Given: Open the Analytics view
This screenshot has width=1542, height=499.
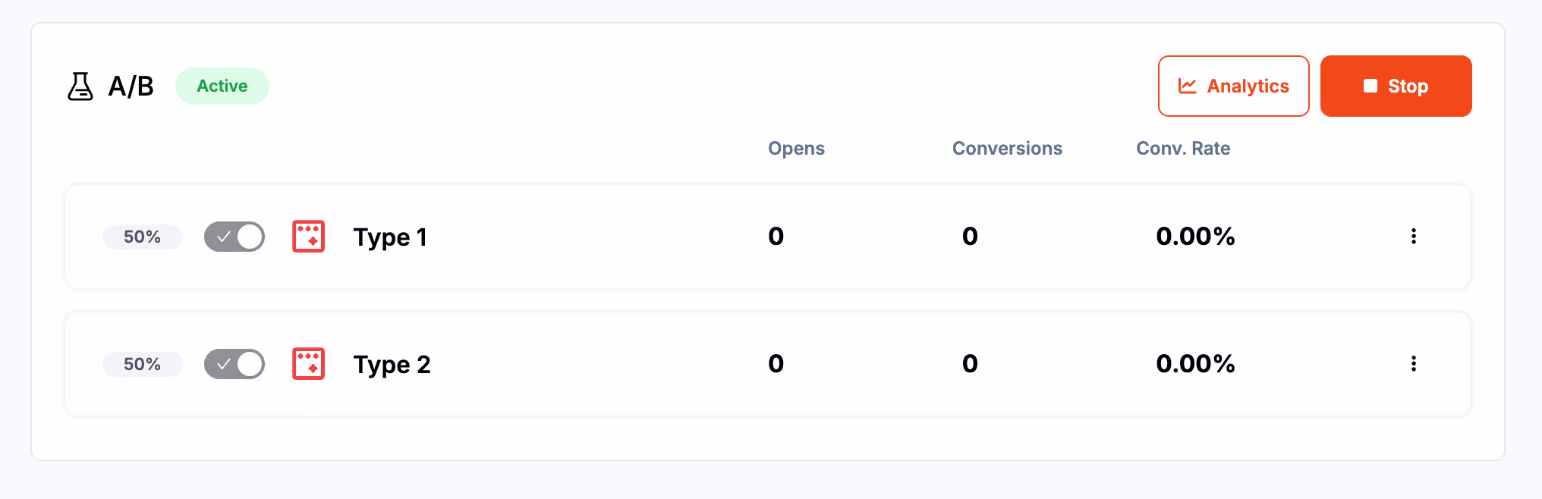Looking at the screenshot, I should (1233, 86).
